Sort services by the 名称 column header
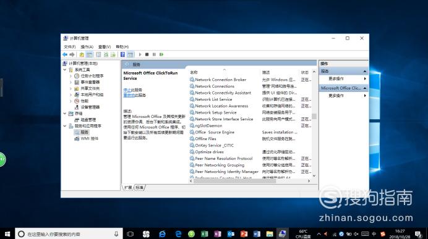 [224, 72]
